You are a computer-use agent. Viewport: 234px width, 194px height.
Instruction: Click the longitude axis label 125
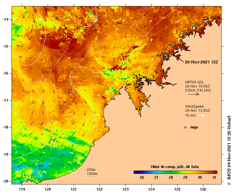pyautogui.click(x=177, y=189)
